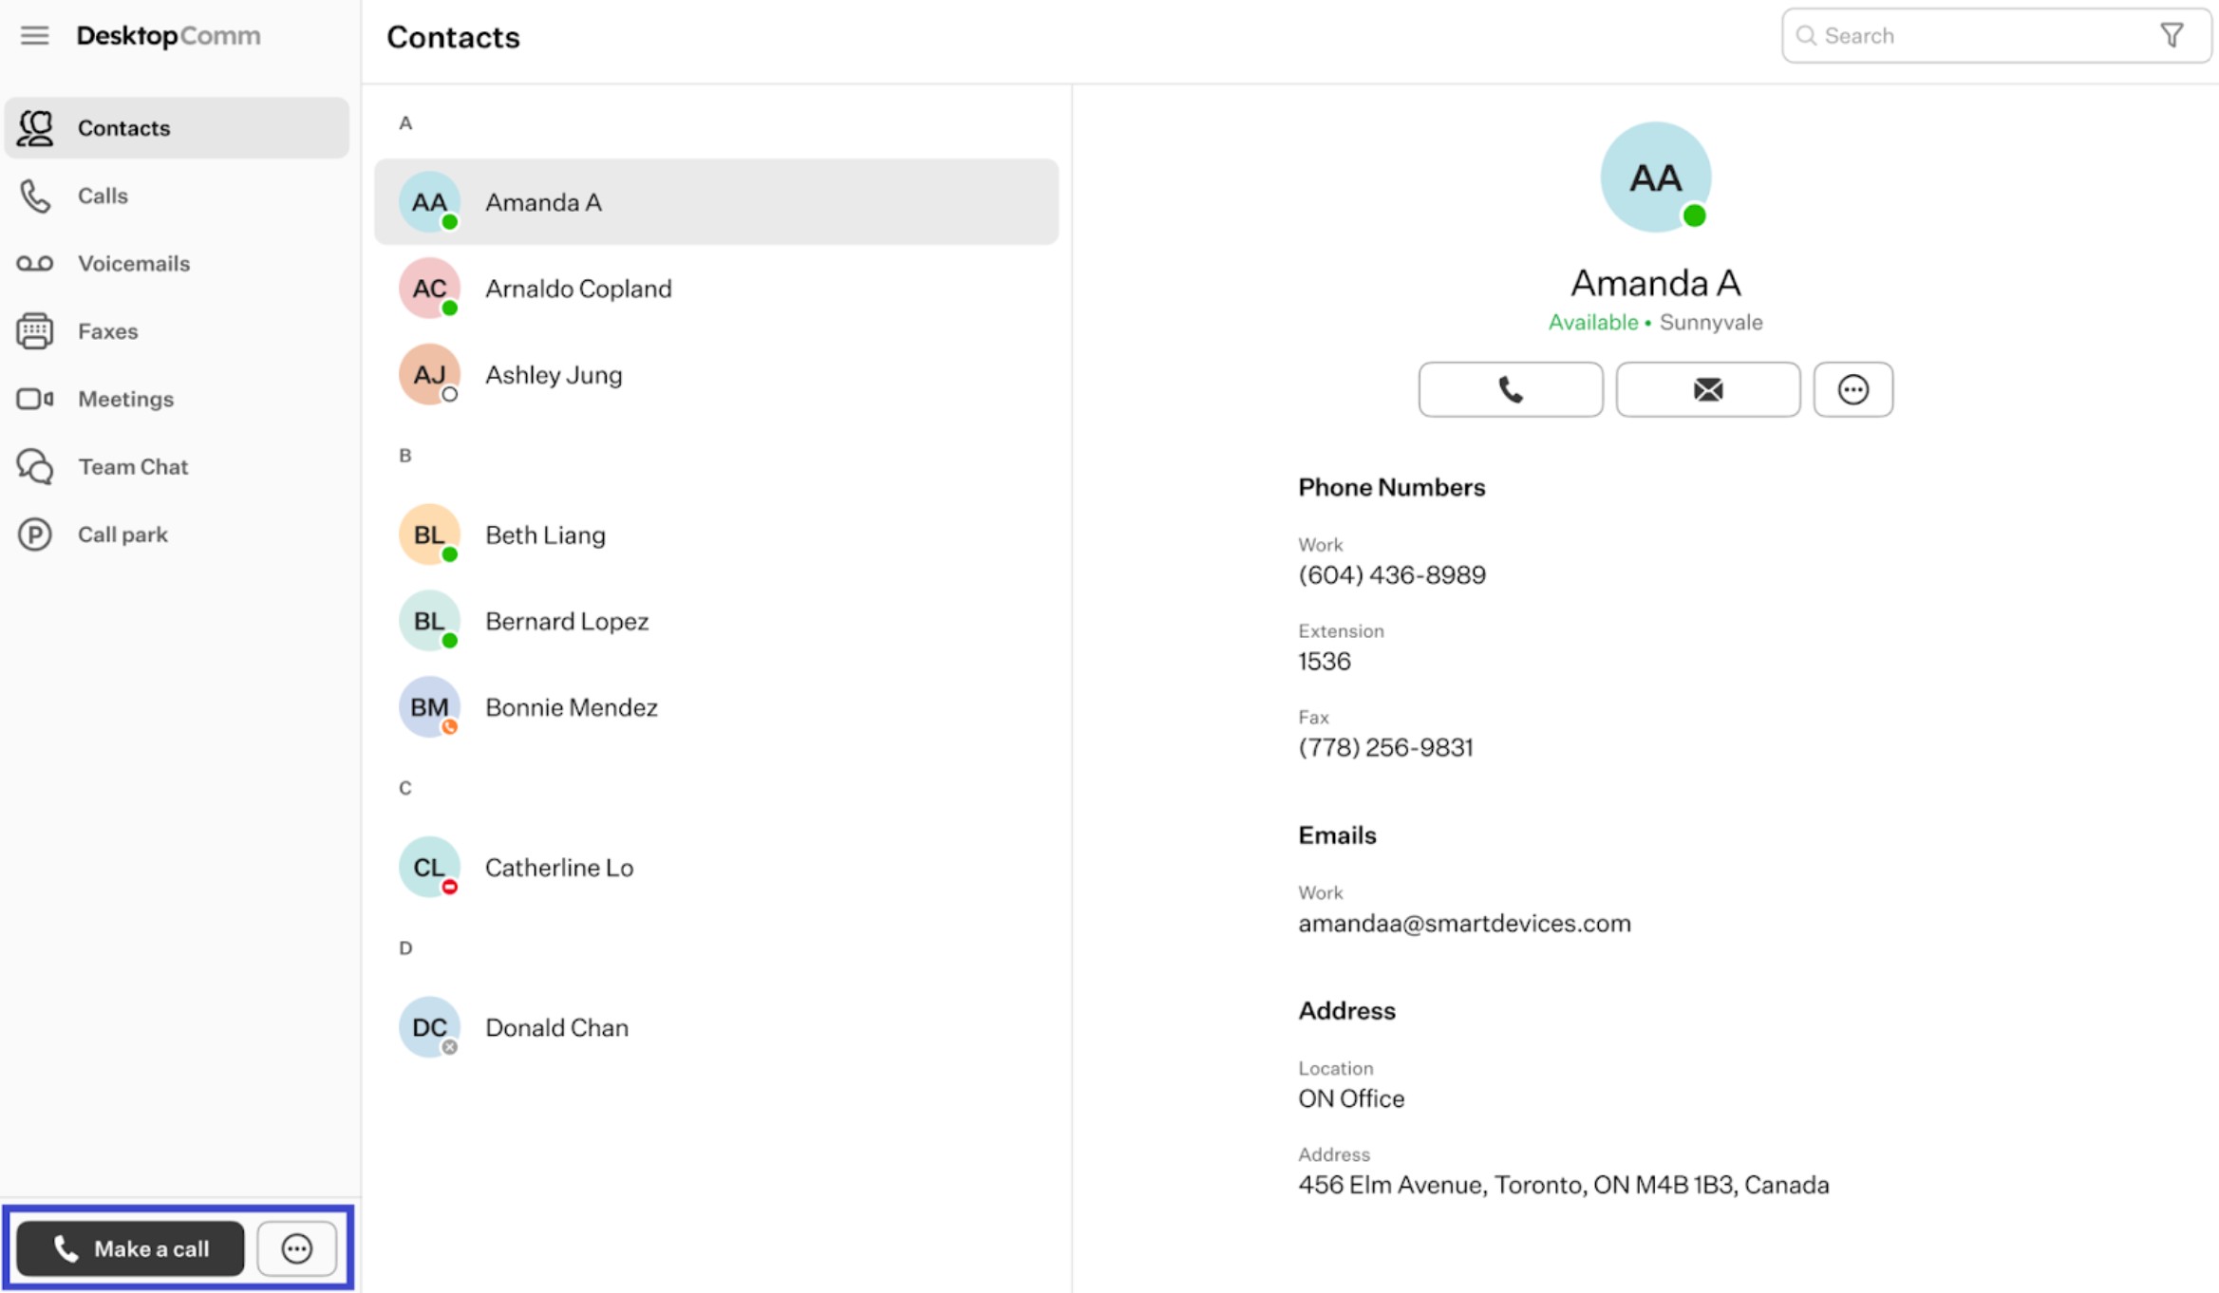This screenshot has height=1293, width=2219.
Task: Click the 456 Elm Avenue address
Action: pyautogui.click(x=1563, y=1185)
